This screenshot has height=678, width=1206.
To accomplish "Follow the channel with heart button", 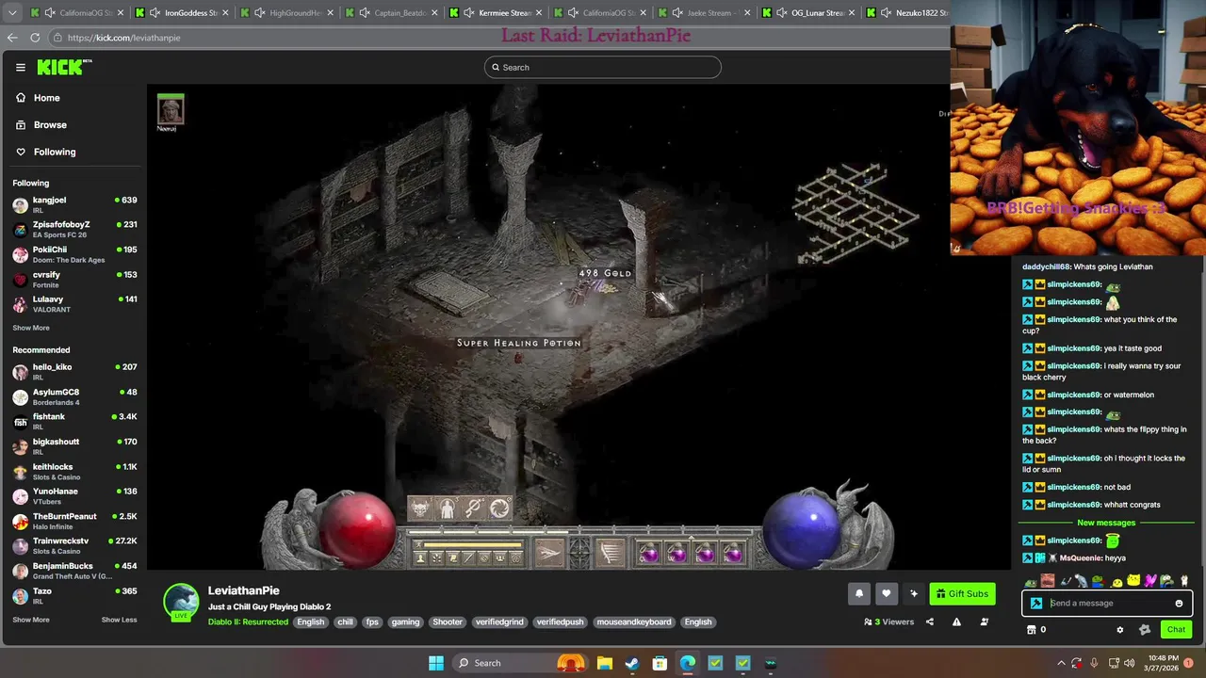I will 886,593.
